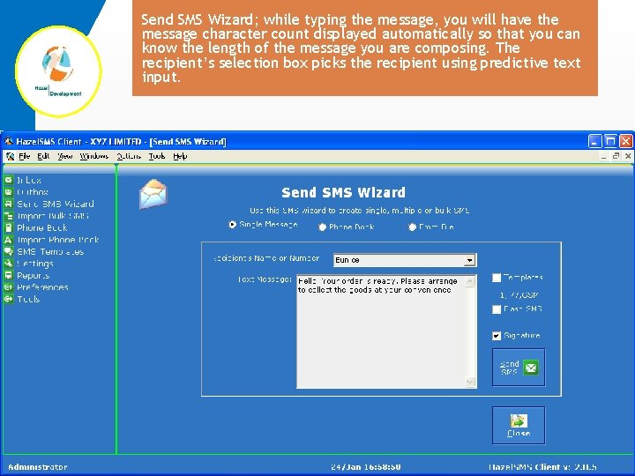The height and width of the screenshot is (476, 635).
Task: Select the From File radio option
Action: pyautogui.click(x=412, y=227)
